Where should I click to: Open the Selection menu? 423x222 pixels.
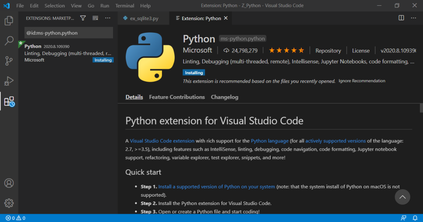[x=54, y=6]
